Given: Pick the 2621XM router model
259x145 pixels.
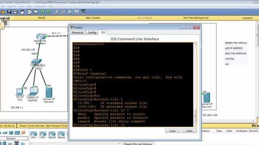Looking at the screenshot, I should (61, 135).
